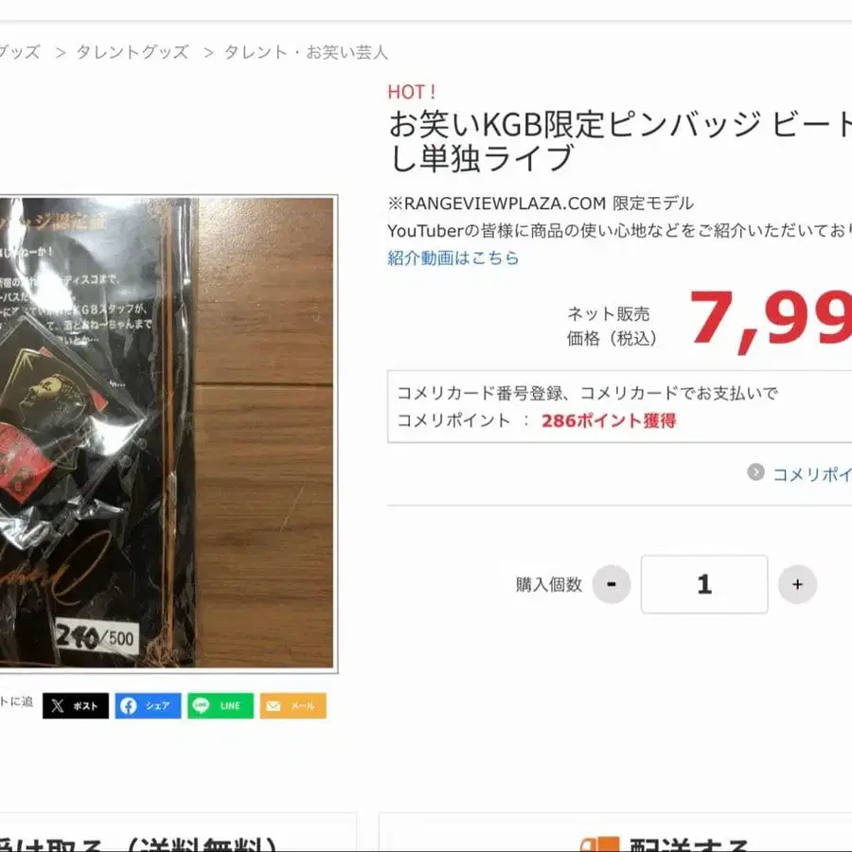This screenshot has height=852, width=852.
Task: Click the product title お笑いKGB限定ピンバッジ
Action: (620, 141)
